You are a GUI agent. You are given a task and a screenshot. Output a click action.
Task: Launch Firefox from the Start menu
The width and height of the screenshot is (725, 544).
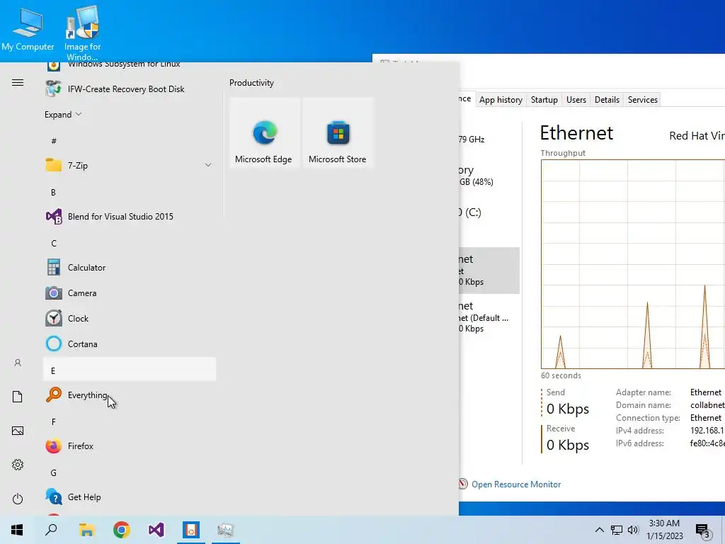click(x=130, y=446)
